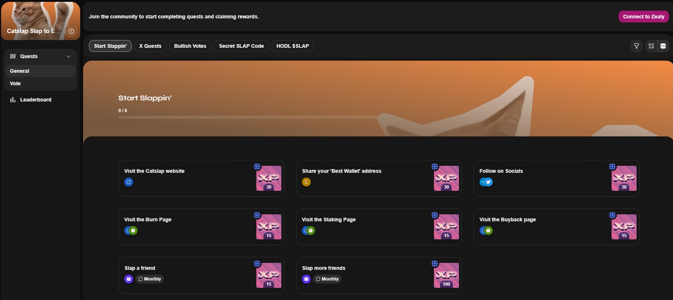Screen dimensions: 673x300
Task: Click task icons under Visit the Buyback page
Action: (486, 231)
